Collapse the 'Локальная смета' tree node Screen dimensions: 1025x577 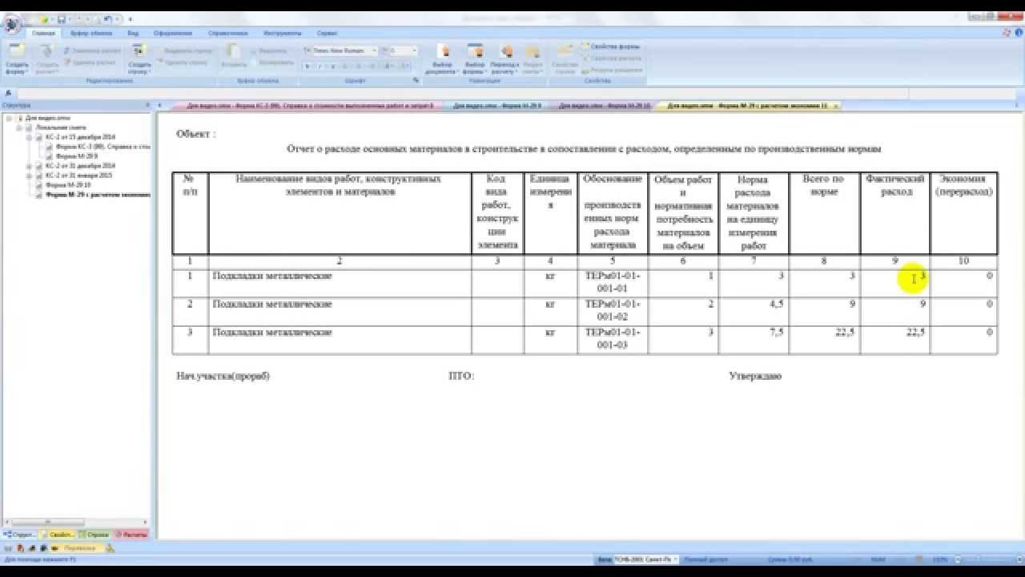[19, 127]
